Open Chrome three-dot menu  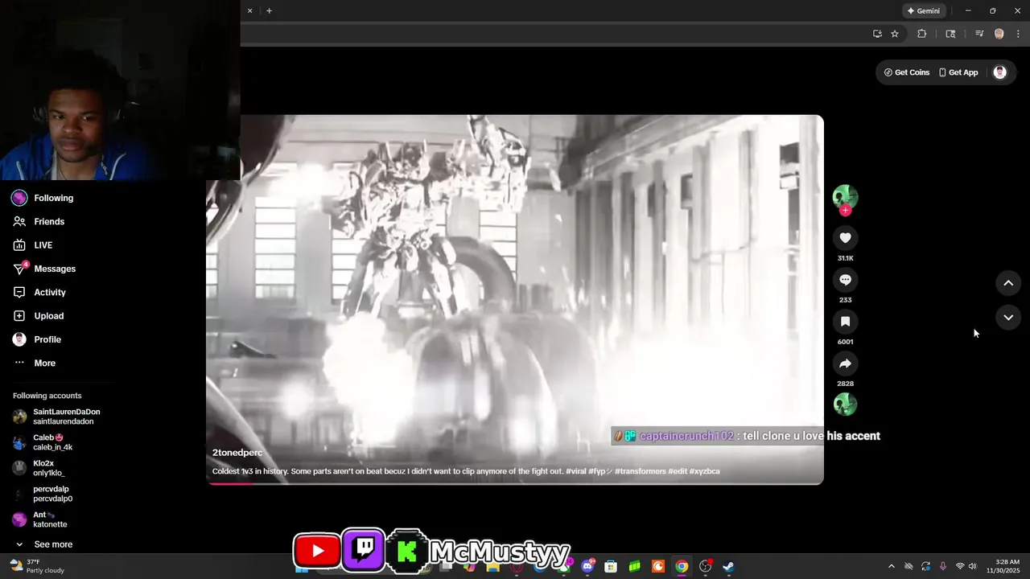[x=1018, y=34]
